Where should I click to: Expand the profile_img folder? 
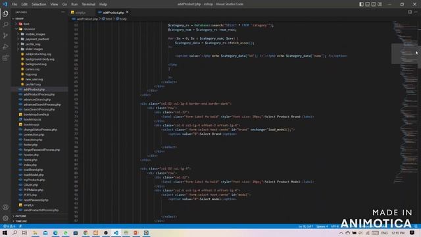tap(33, 44)
